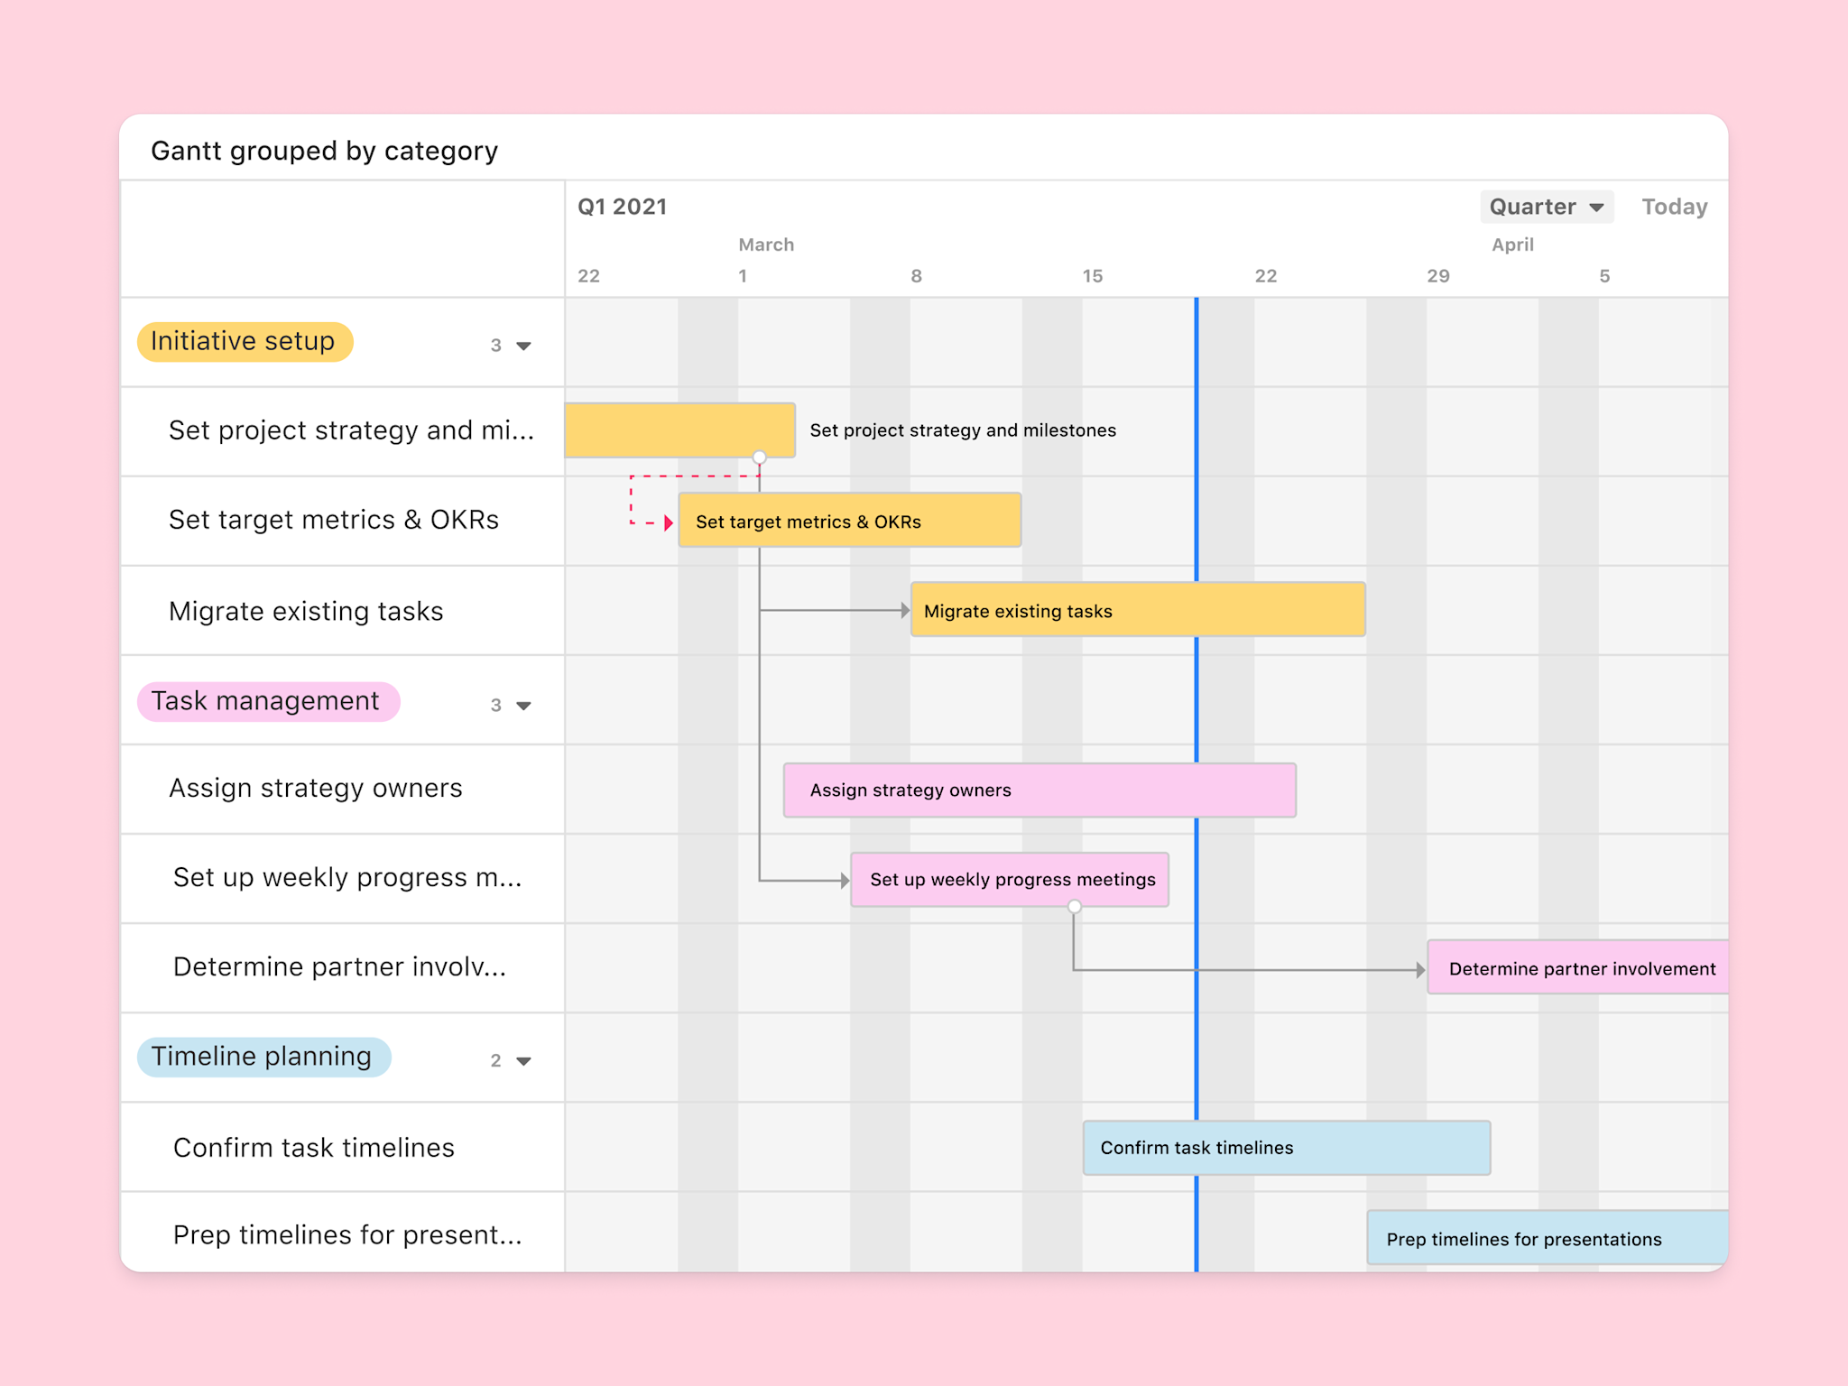Viewport: 1848px width, 1386px height.
Task: Select the Migrate existing tasks bar
Action: [1137, 610]
